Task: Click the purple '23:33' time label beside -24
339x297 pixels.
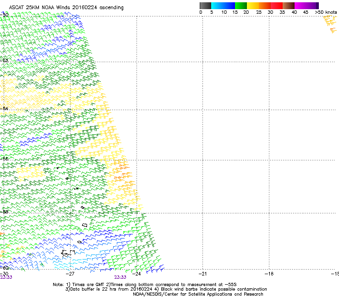Action: [x=120, y=277]
